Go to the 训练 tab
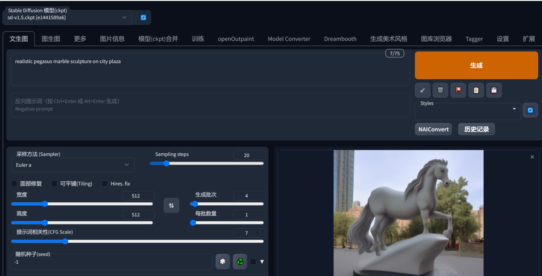 pos(198,39)
